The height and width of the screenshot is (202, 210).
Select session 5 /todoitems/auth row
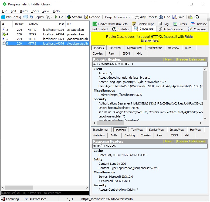click(45, 39)
